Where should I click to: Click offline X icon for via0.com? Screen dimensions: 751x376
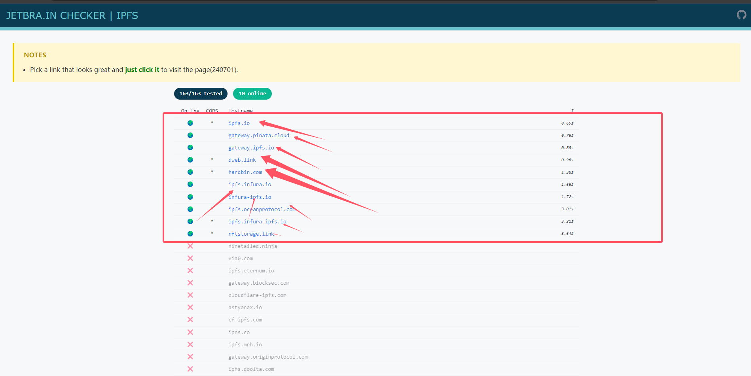coord(190,258)
